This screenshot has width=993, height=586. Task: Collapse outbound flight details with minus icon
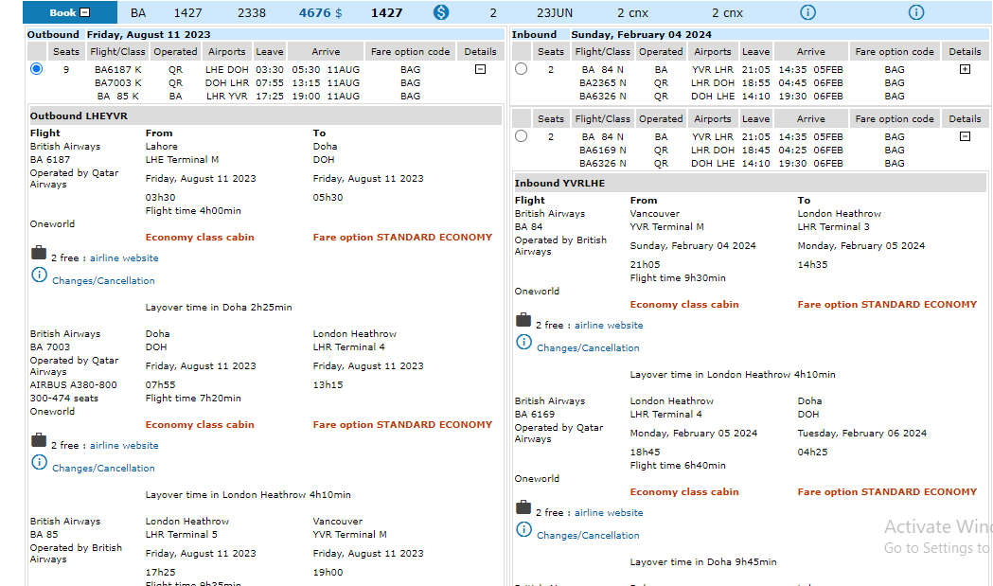(480, 69)
